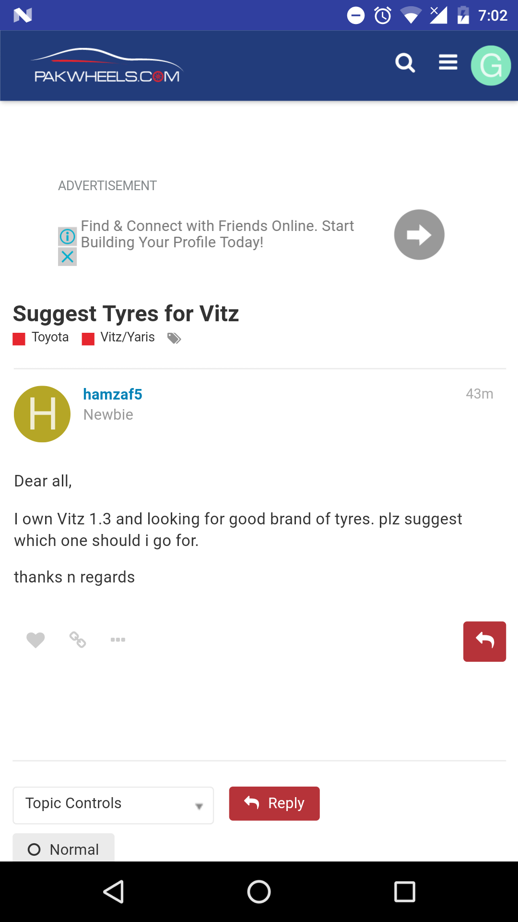Click the Reply button below the post
Image resolution: width=518 pixels, height=922 pixels.
click(x=274, y=803)
